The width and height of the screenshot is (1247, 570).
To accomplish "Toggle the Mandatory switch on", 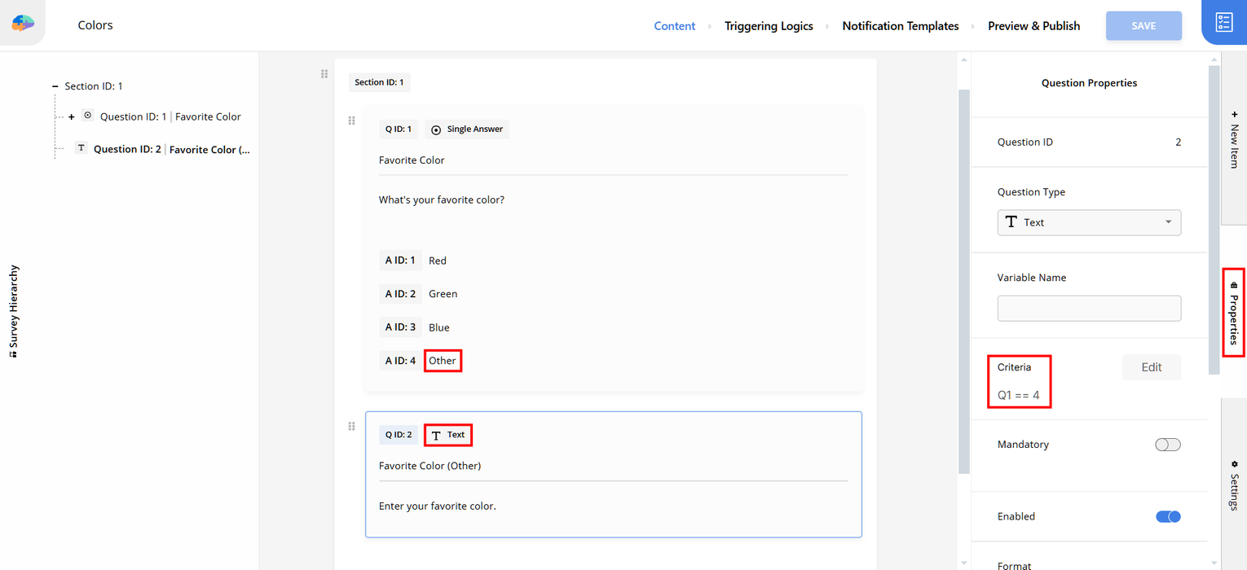I will (x=1167, y=445).
